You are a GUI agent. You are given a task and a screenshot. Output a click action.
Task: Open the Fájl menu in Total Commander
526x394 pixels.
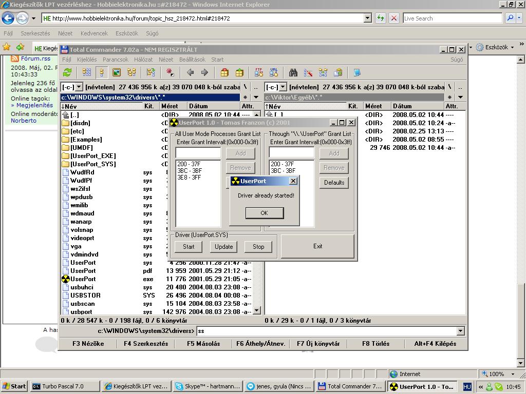point(66,60)
